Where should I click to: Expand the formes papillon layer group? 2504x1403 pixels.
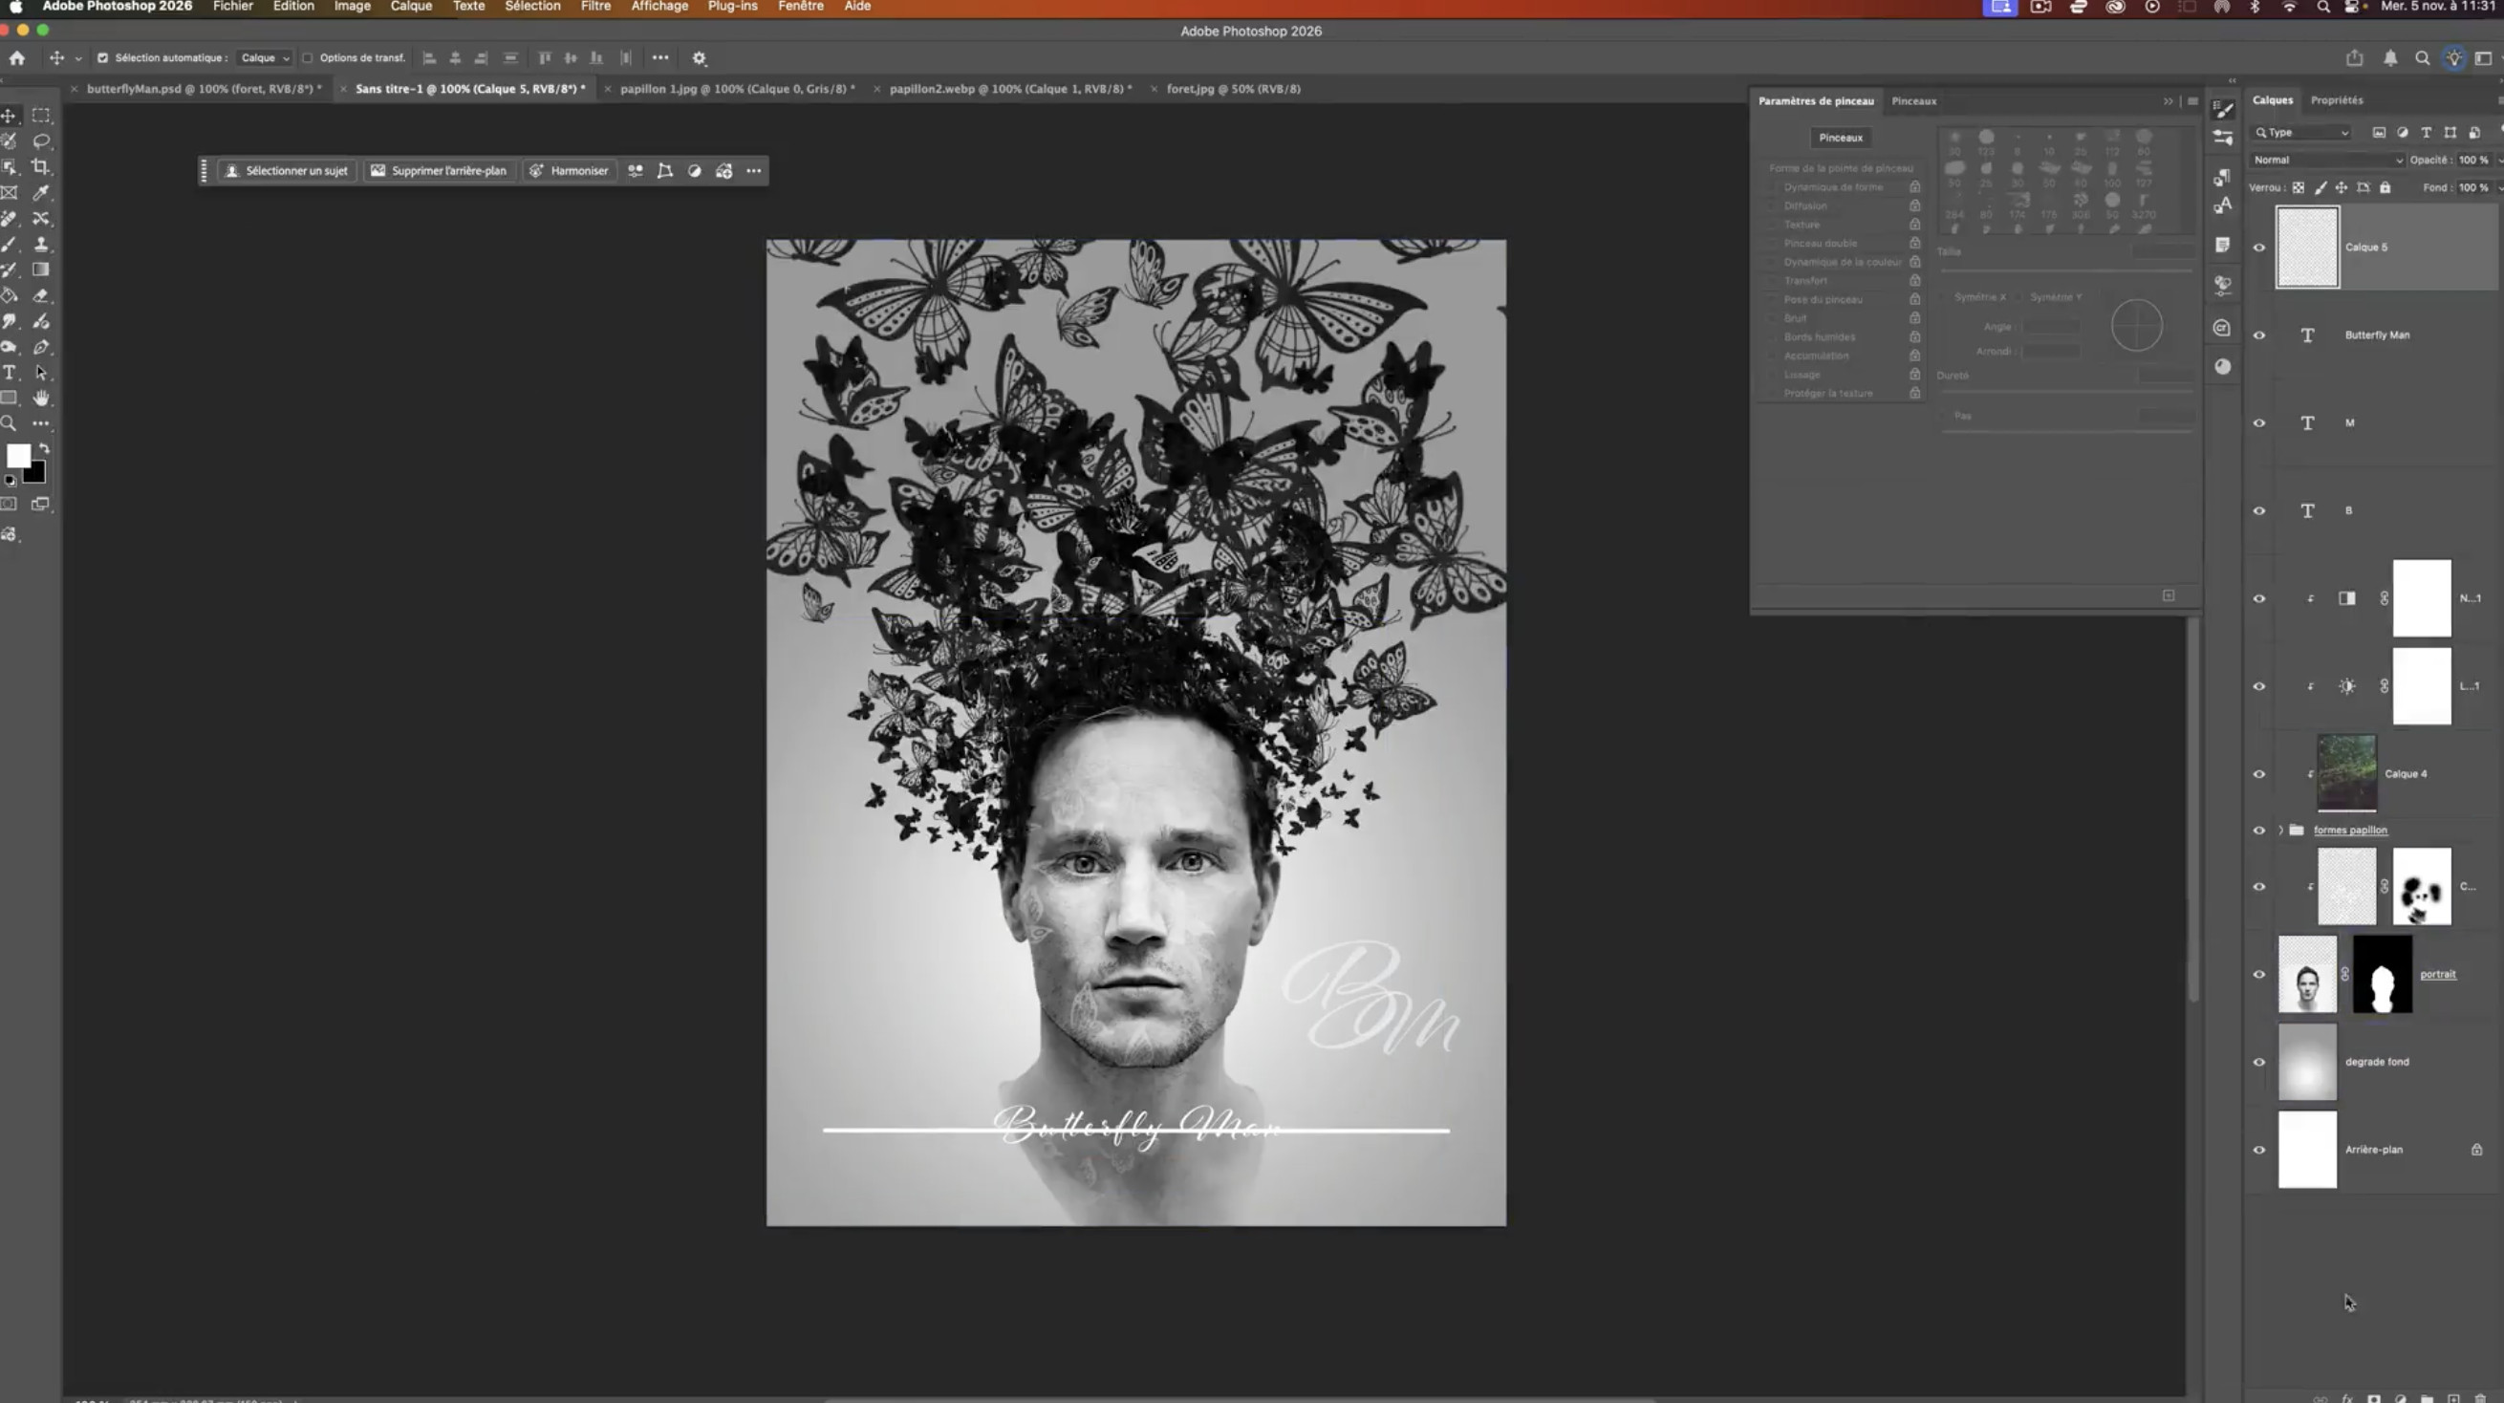point(2280,831)
